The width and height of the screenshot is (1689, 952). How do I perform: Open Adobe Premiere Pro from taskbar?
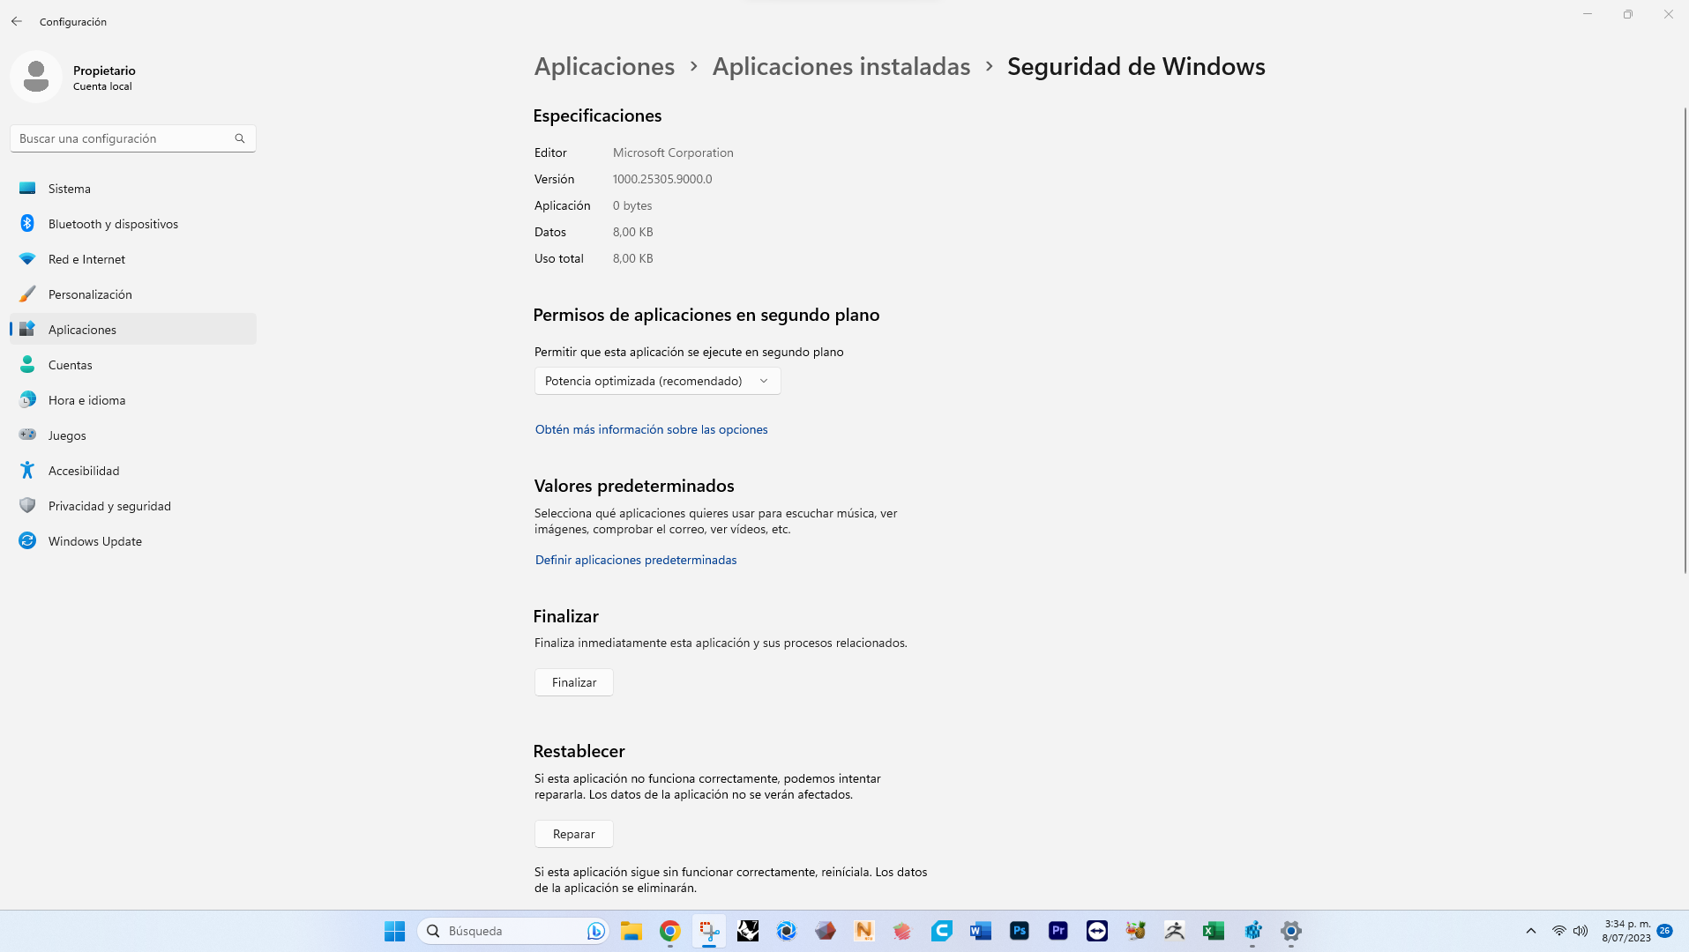pos(1058,931)
